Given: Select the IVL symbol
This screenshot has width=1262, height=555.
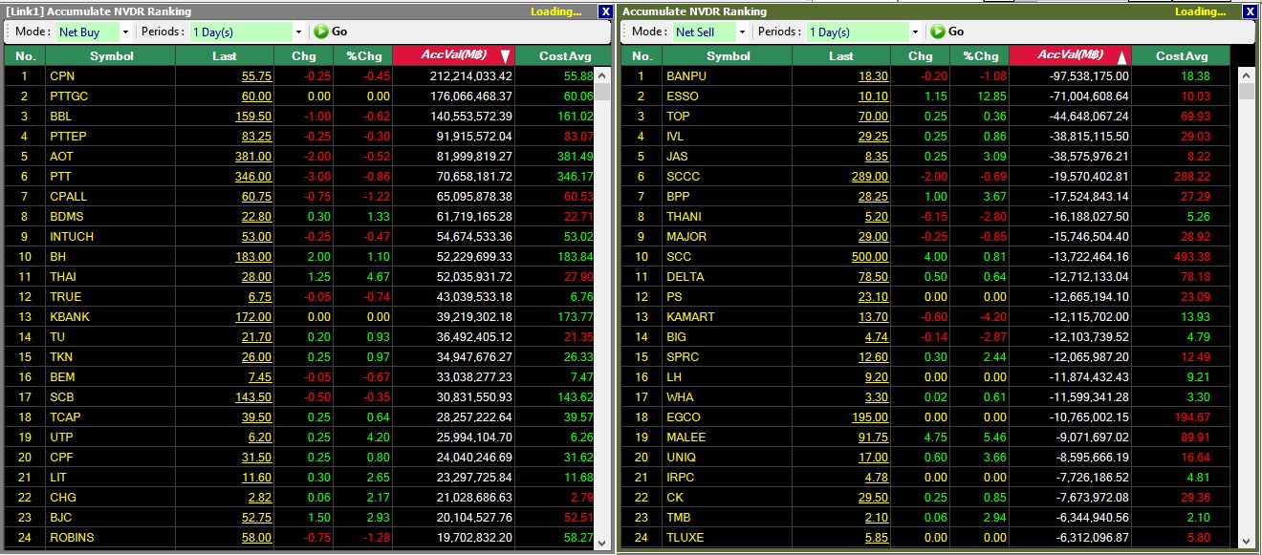Looking at the screenshot, I should (675, 136).
